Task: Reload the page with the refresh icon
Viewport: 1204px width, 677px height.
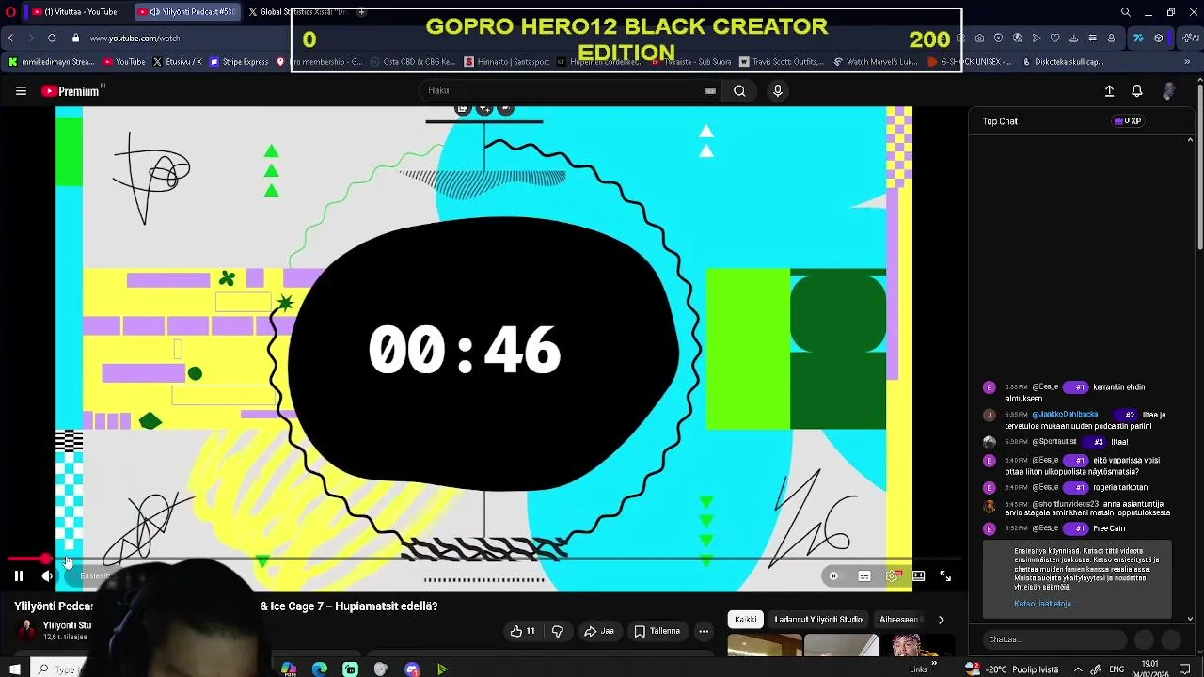Action: pos(52,39)
